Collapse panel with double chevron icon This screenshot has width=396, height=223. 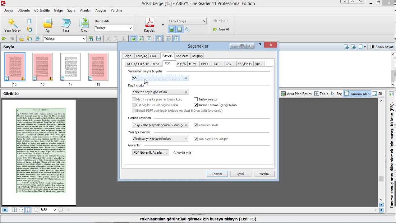(5, 210)
